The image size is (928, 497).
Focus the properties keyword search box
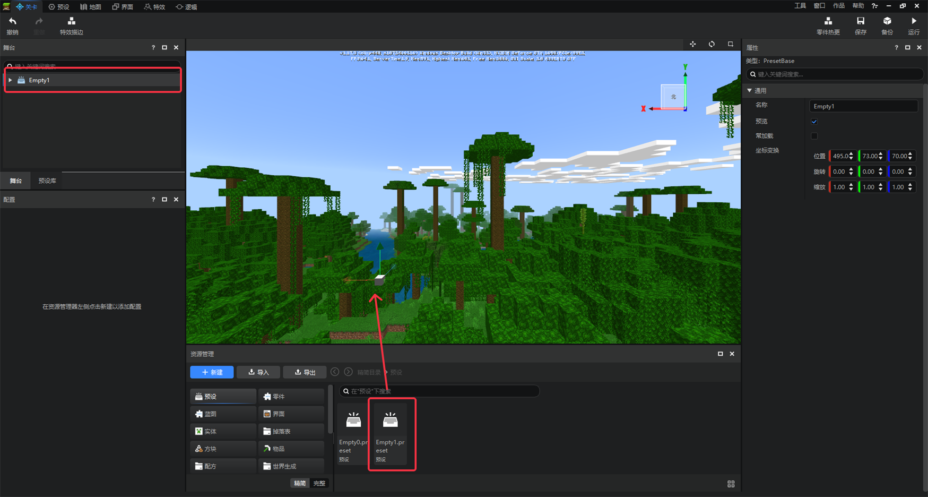(x=835, y=74)
